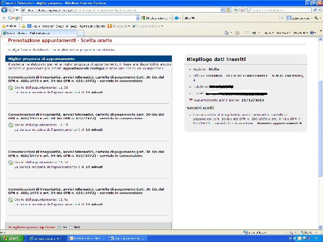Image resolution: width=323 pixels, height=242 pixels.
Task: Open a new blank tab
Action: 81,33
